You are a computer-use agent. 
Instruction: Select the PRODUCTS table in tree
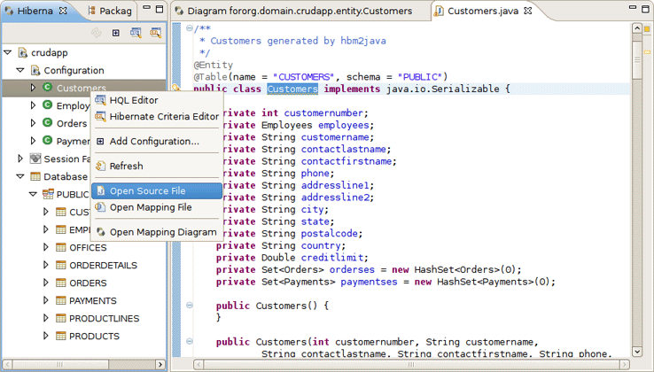94,337
